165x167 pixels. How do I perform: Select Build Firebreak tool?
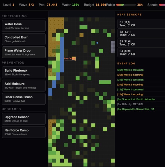pos(24,72)
